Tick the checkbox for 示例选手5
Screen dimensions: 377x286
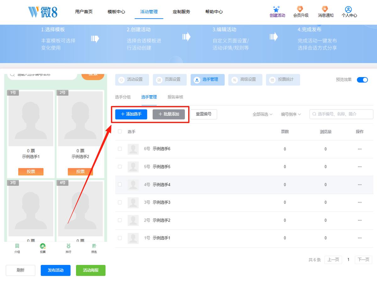coord(120,167)
